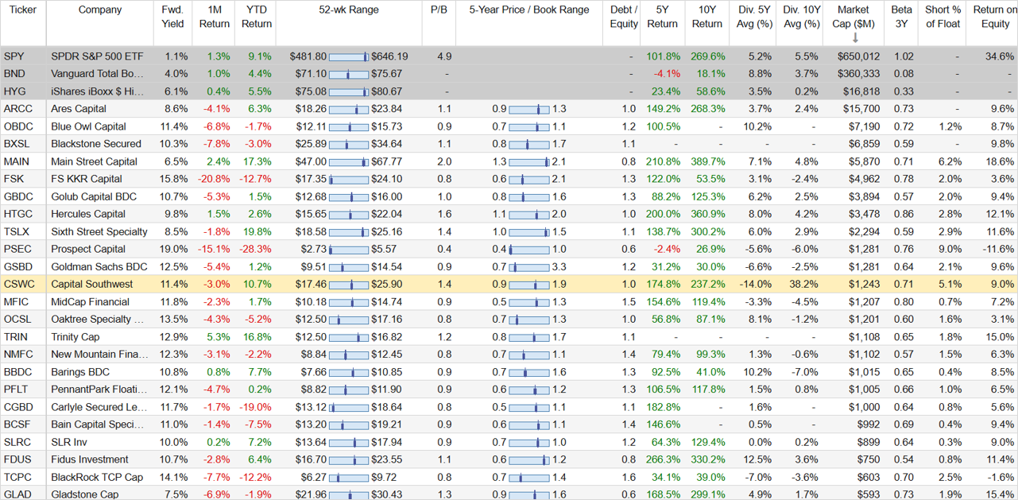This screenshot has width=1018, height=500.
Task: Click the 5Y Return column header
Action: point(662,17)
